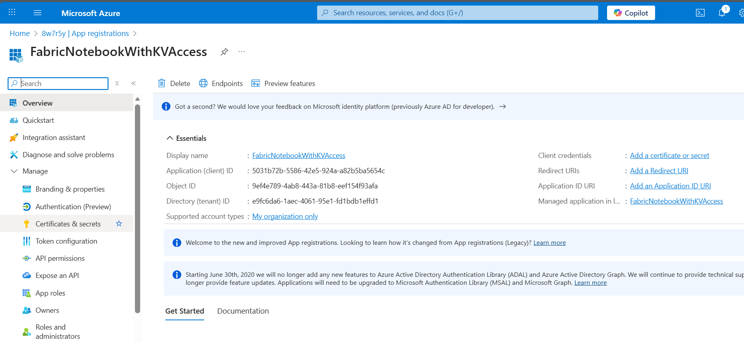Click Add a certificate or secret link
Image resolution: width=744 pixels, height=342 pixels.
click(x=669, y=156)
